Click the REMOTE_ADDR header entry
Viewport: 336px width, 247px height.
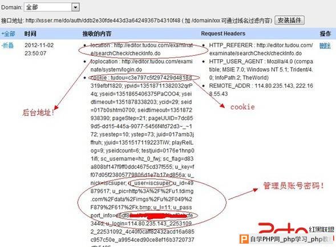coord(261,90)
